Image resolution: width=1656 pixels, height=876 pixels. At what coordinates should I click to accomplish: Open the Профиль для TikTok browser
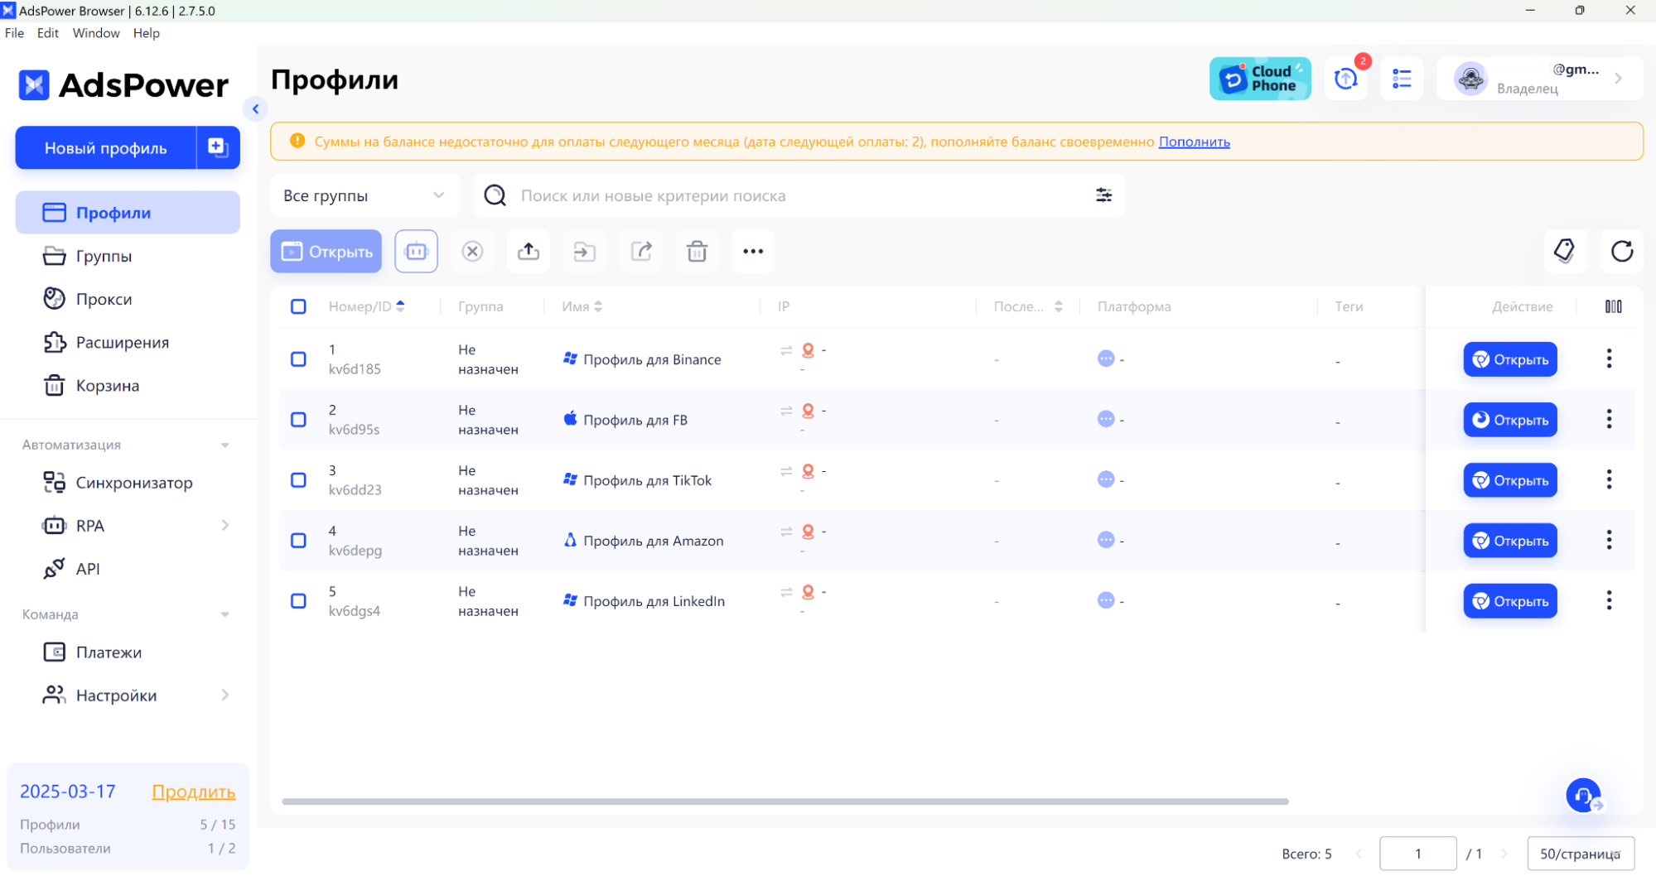click(1510, 480)
